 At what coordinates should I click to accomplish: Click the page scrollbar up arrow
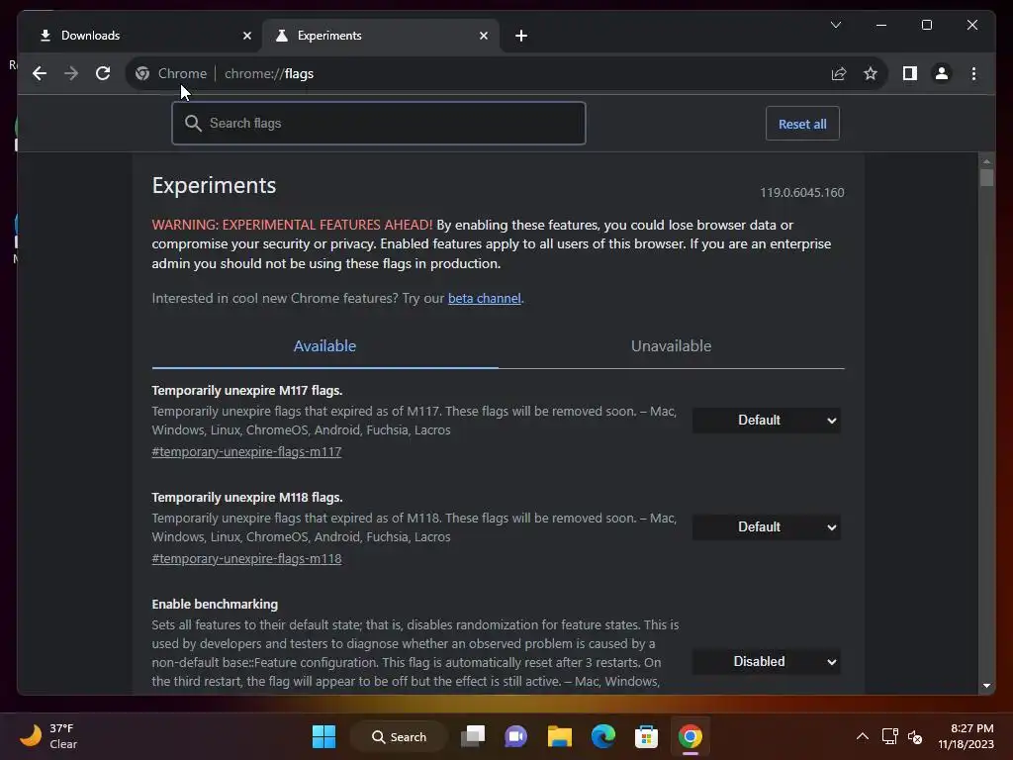tap(986, 161)
